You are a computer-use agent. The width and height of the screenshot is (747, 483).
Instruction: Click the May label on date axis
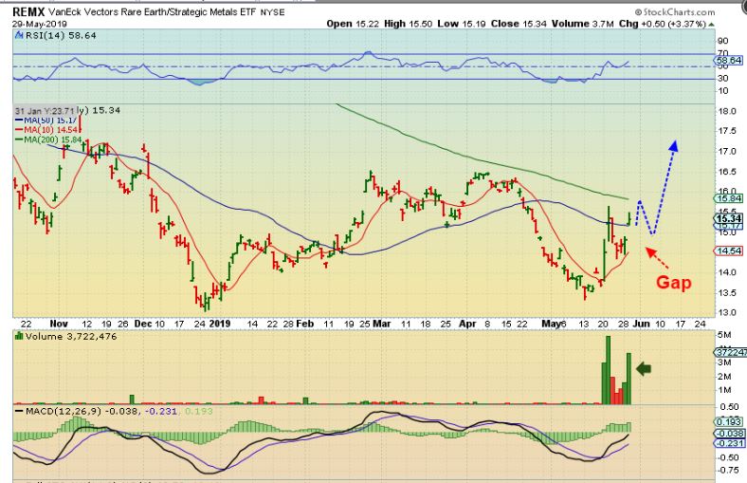tap(551, 324)
